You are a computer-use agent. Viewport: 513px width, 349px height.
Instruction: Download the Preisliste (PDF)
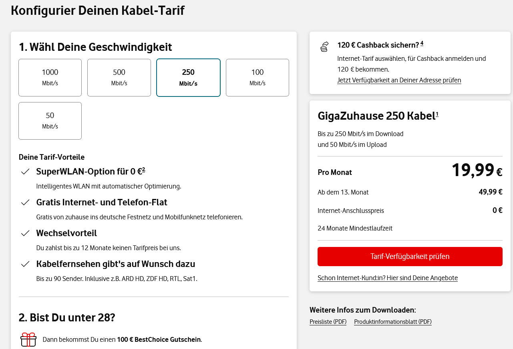coord(328,322)
